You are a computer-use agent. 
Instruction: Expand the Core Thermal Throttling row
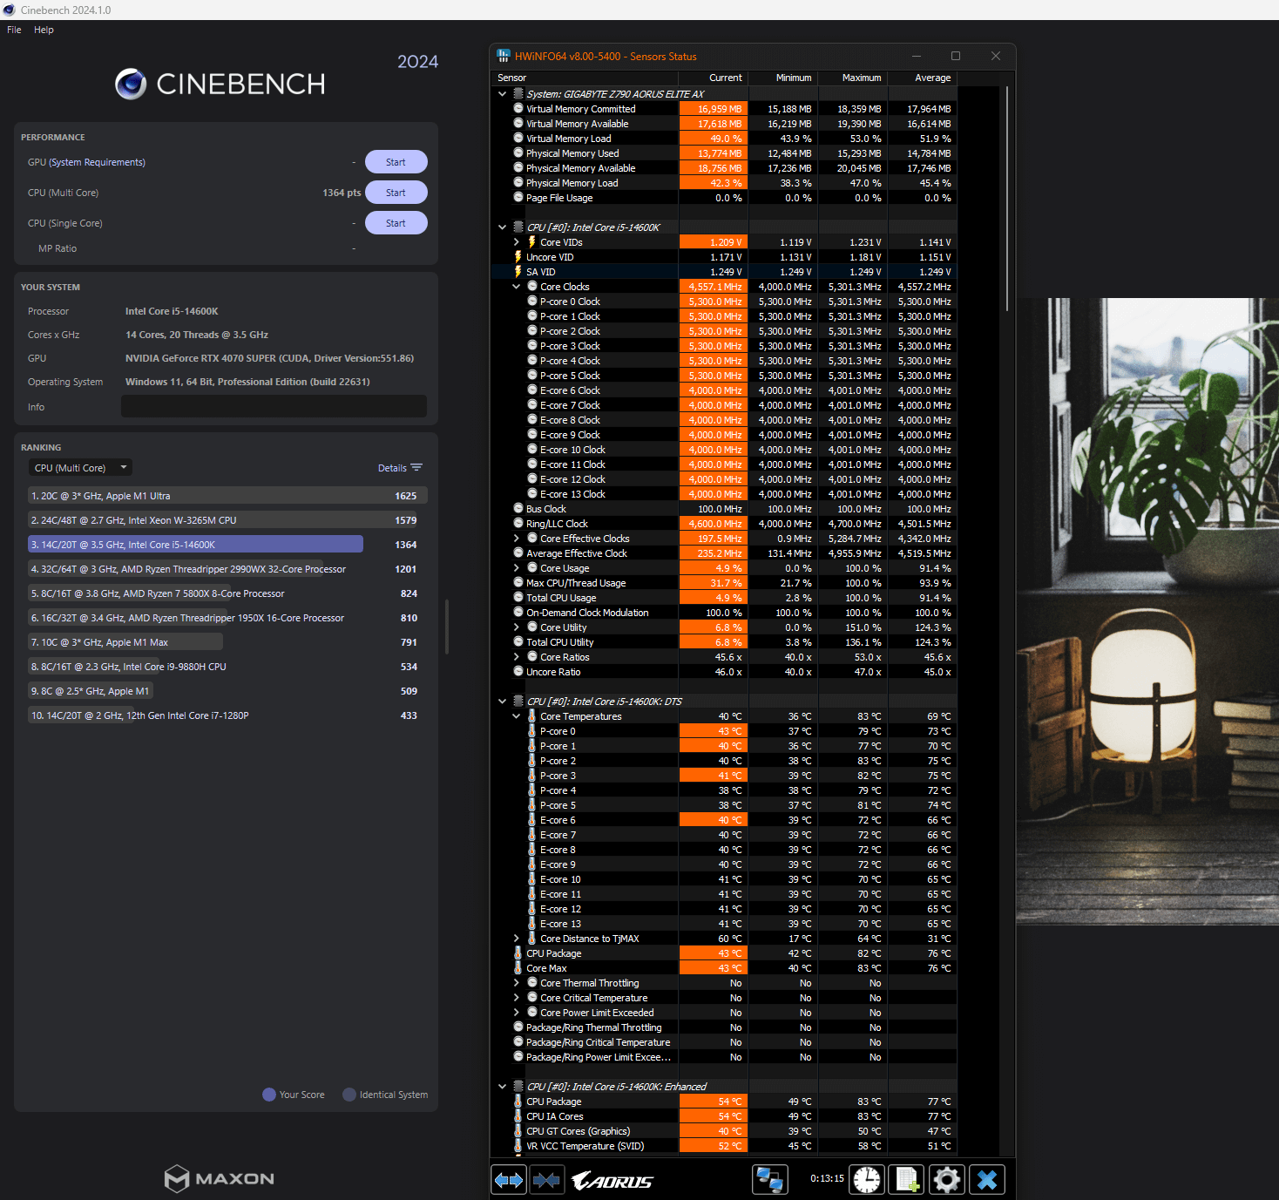[x=517, y=983]
